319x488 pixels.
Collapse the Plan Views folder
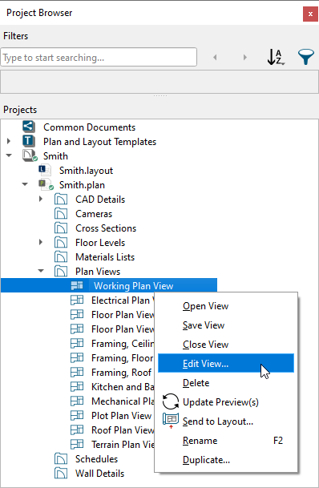tap(41, 271)
